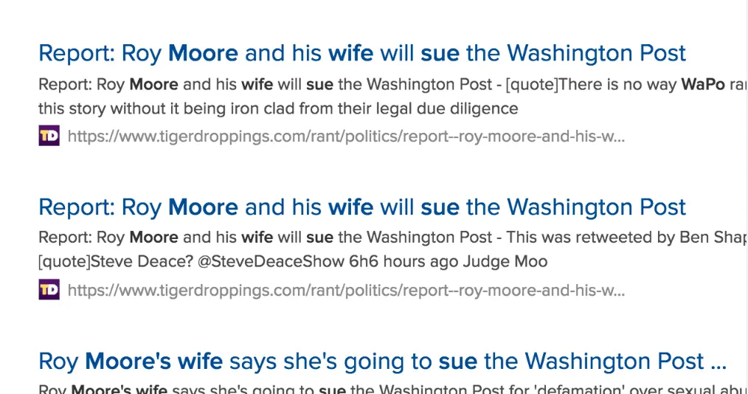Image resolution: width=748 pixels, height=394 pixels.
Task: Click the "@SteveDeaceShow" handle in second snippet
Action: pyautogui.click(x=228, y=262)
